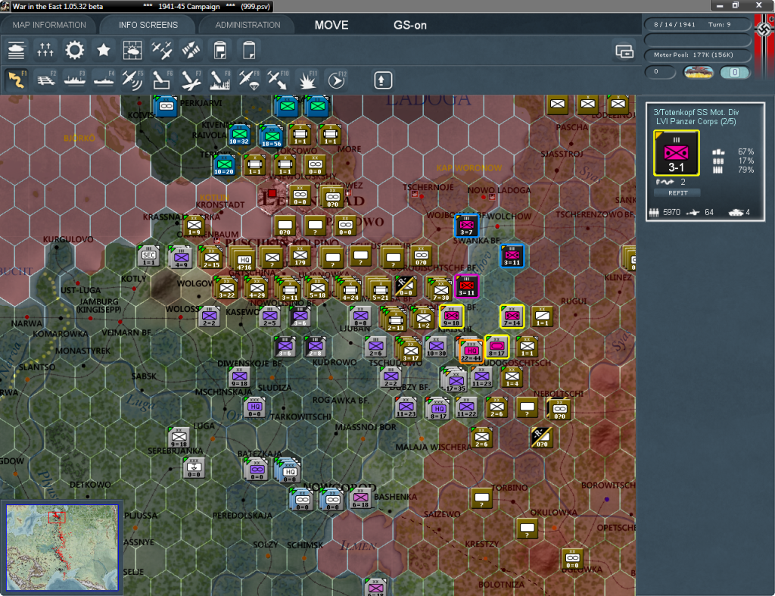The image size is (775, 596).
Task: Select the orange-bordered HQ 22=44 counter
Action: coord(471,351)
